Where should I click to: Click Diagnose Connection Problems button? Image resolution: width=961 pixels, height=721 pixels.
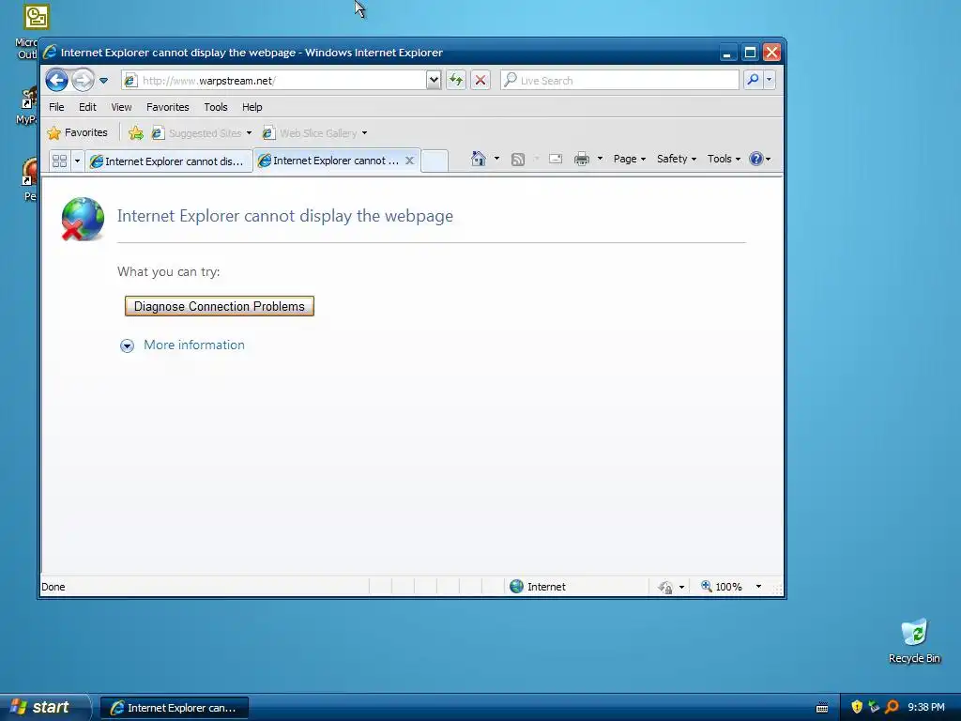click(x=220, y=306)
